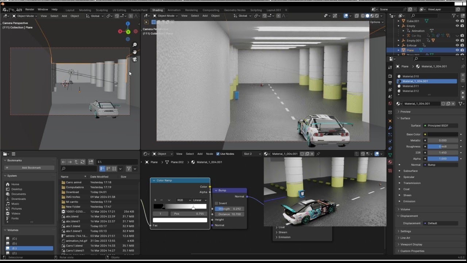Click the zoom magnifier gizmo in left viewport
467x263 pixels.
pos(135,45)
